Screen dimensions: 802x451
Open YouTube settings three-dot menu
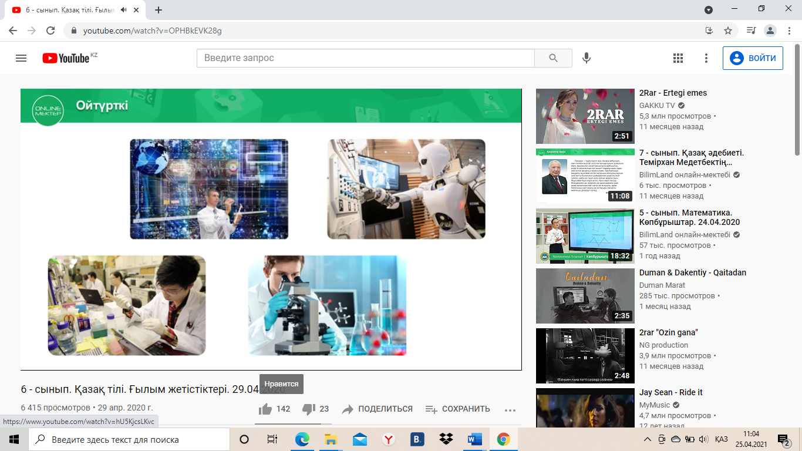[x=706, y=58]
